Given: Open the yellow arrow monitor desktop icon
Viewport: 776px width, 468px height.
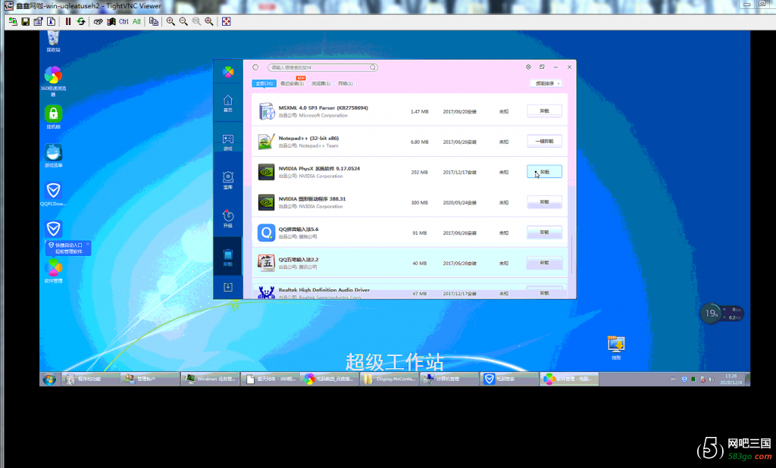Looking at the screenshot, I should click(x=616, y=348).
